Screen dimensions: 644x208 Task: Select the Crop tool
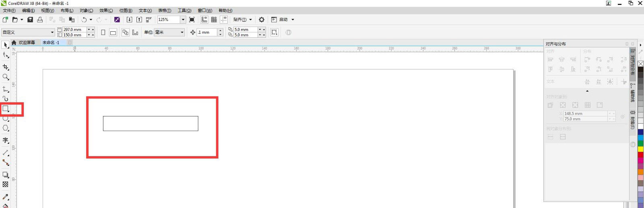click(6, 67)
